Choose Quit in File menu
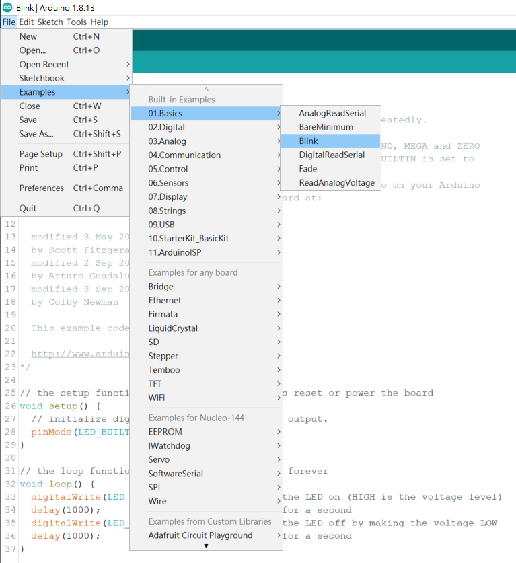516x563 pixels. pos(67,209)
